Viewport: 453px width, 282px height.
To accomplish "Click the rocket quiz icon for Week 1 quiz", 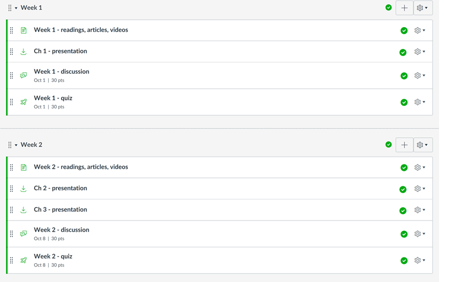I will pyautogui.click(x=24, y=102).
